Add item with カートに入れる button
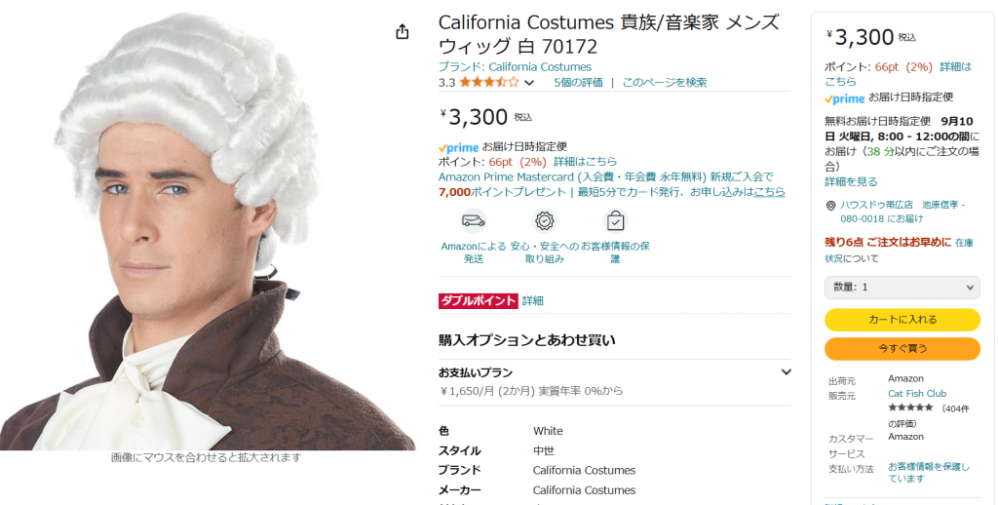The image size is (998, 505). [902, 320]
